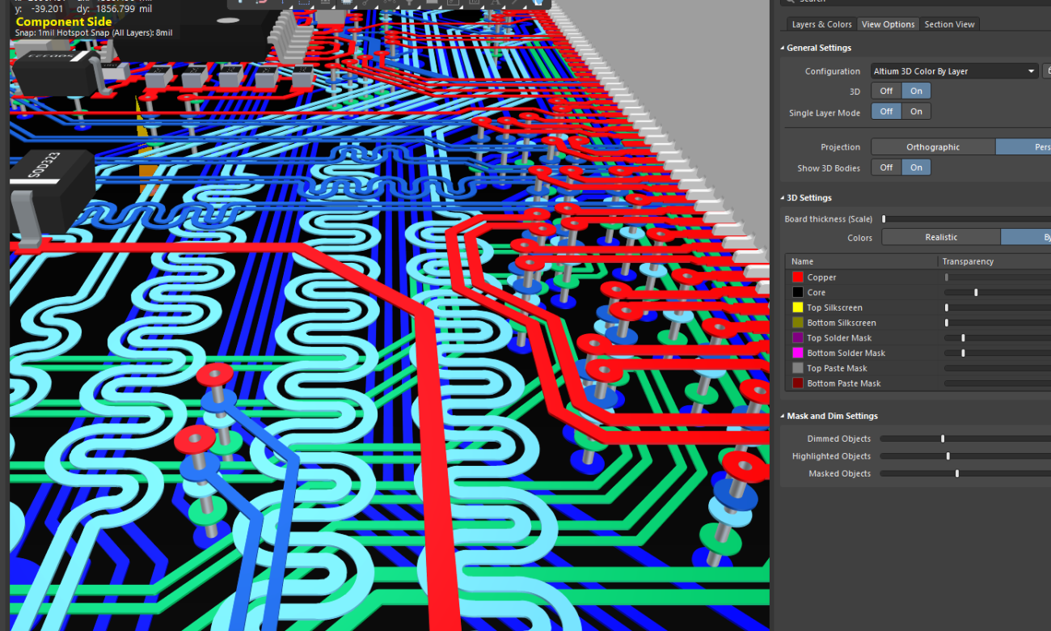Viewport: 1051px width, 631px height.
Task: Click the search magnifier icon
Action: point(790,2)
